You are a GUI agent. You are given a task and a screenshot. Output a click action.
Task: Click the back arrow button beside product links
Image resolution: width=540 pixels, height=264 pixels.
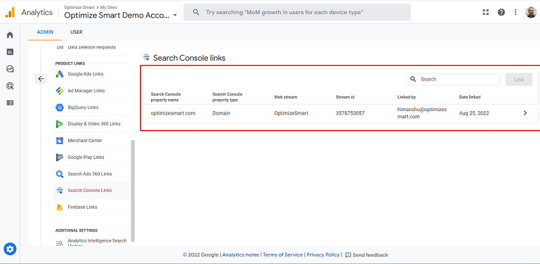click(x=40, y=79)
